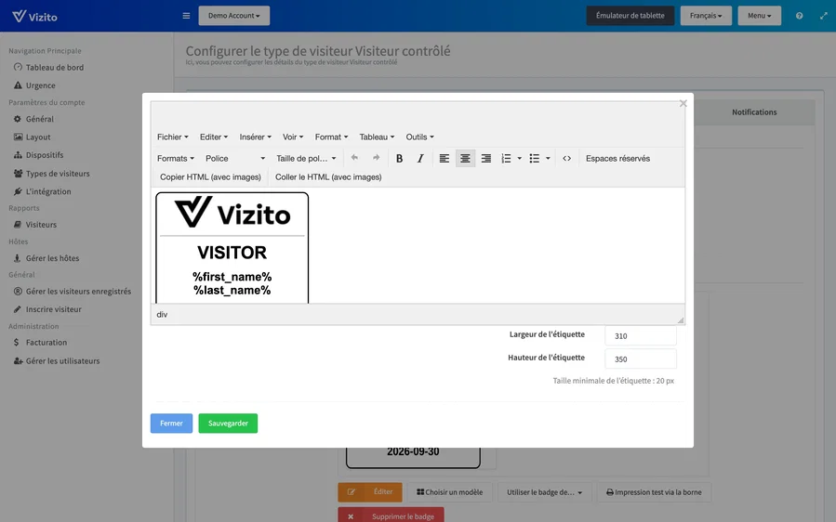Open Types de visiteurs page
Image resolution: width=836 pixels, height=522 pixels.
(x=52, y=174)
